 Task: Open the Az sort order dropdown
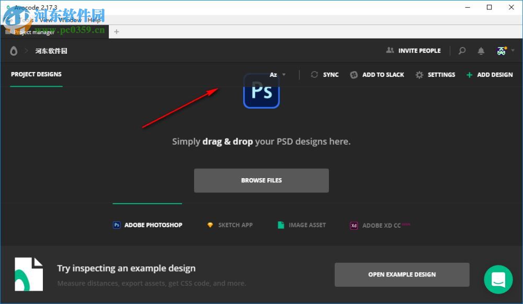click(x=278, y=75)
